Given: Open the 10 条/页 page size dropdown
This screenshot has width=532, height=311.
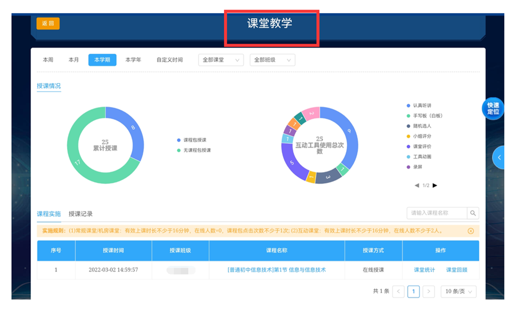Looking at the screenshot, I should point(459,291).
